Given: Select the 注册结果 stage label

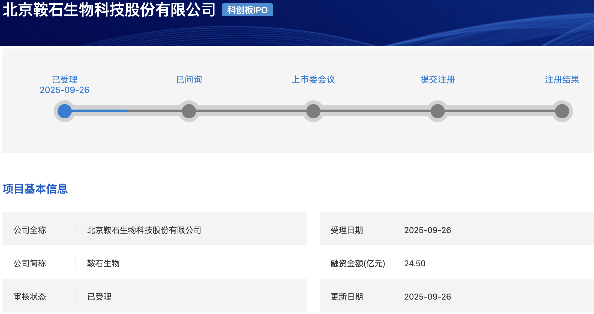Looking at the screenshot, I should coord(562,80).
